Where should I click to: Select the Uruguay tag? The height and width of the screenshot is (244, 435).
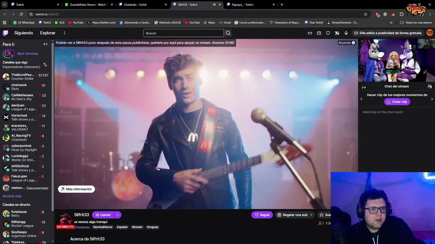click(x=152, y=227)
